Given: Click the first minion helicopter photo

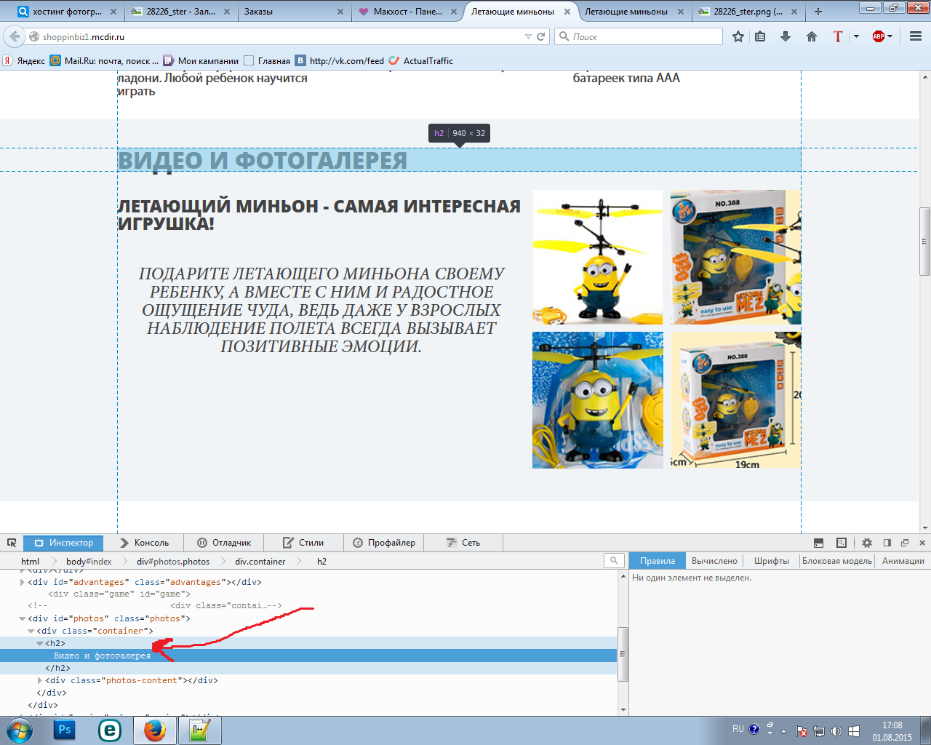Looking at the screenshot, I should tap(598, 258).
